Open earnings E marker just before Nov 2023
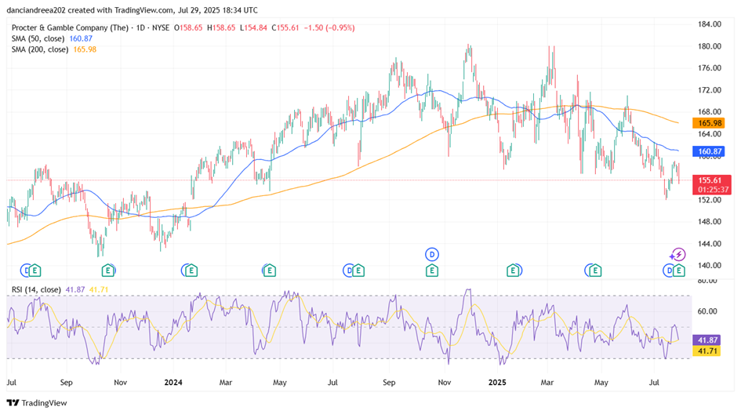The width and height of the screenshot is (741, 414). [x=107, y=271]
